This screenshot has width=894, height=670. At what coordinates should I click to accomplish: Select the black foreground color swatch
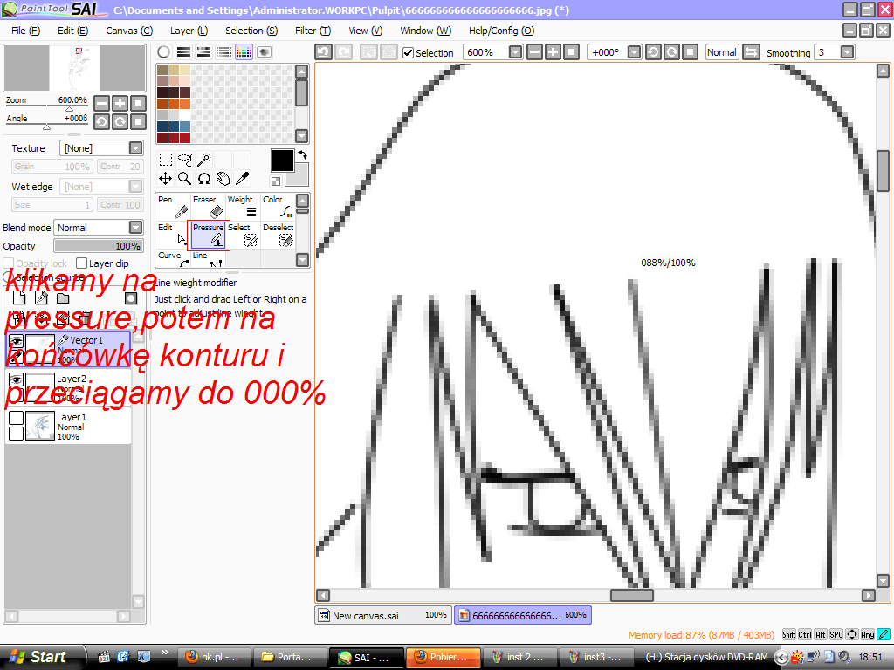(x=282, y=161)
